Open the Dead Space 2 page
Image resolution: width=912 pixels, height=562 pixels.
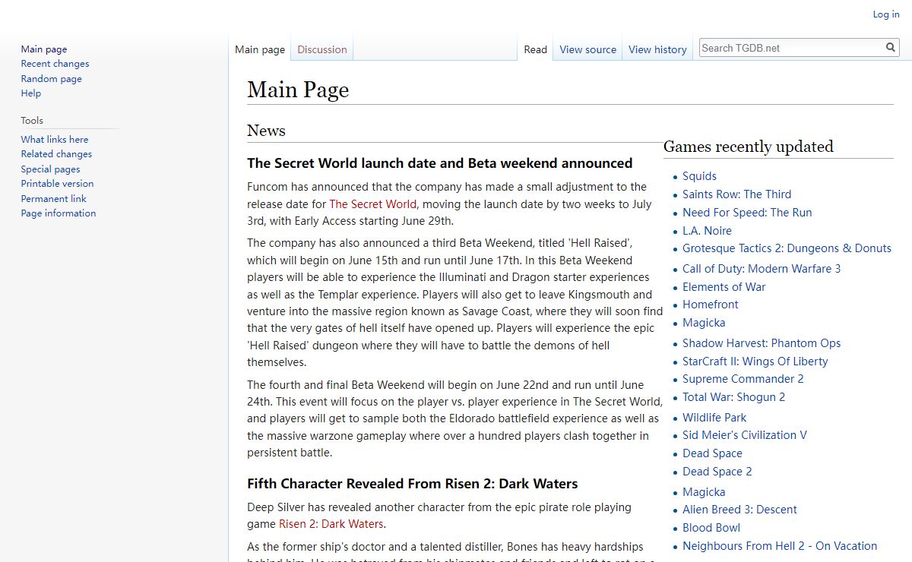pos(717,472)
